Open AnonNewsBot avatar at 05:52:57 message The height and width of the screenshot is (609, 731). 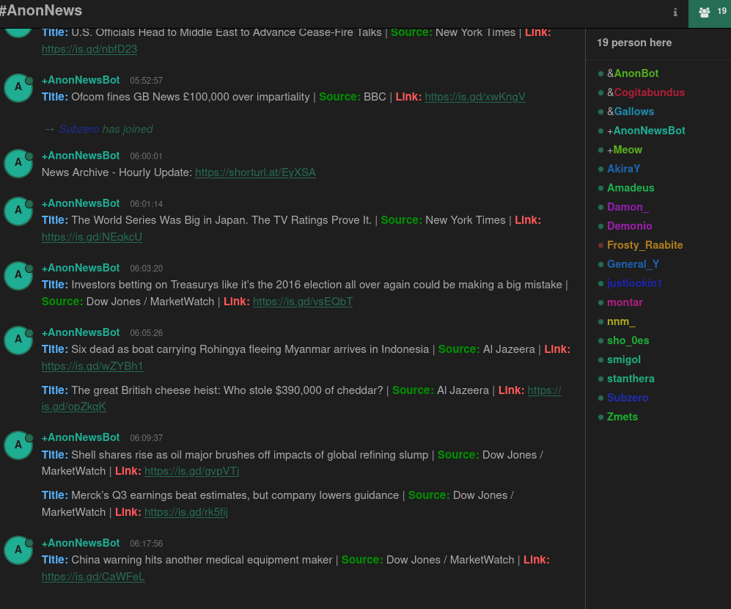point(18,88)
